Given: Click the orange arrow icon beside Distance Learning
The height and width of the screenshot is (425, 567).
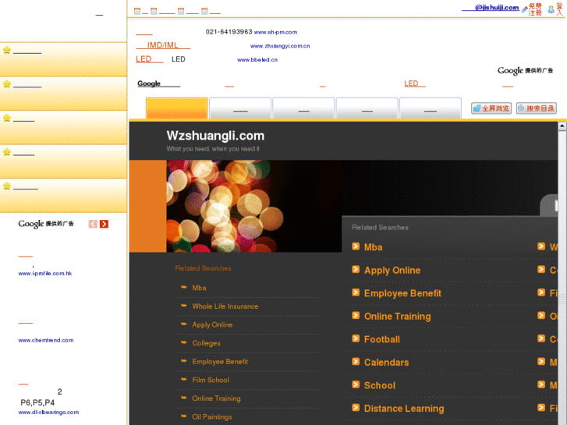Looking at the screenshot, I should click(356, 408).
